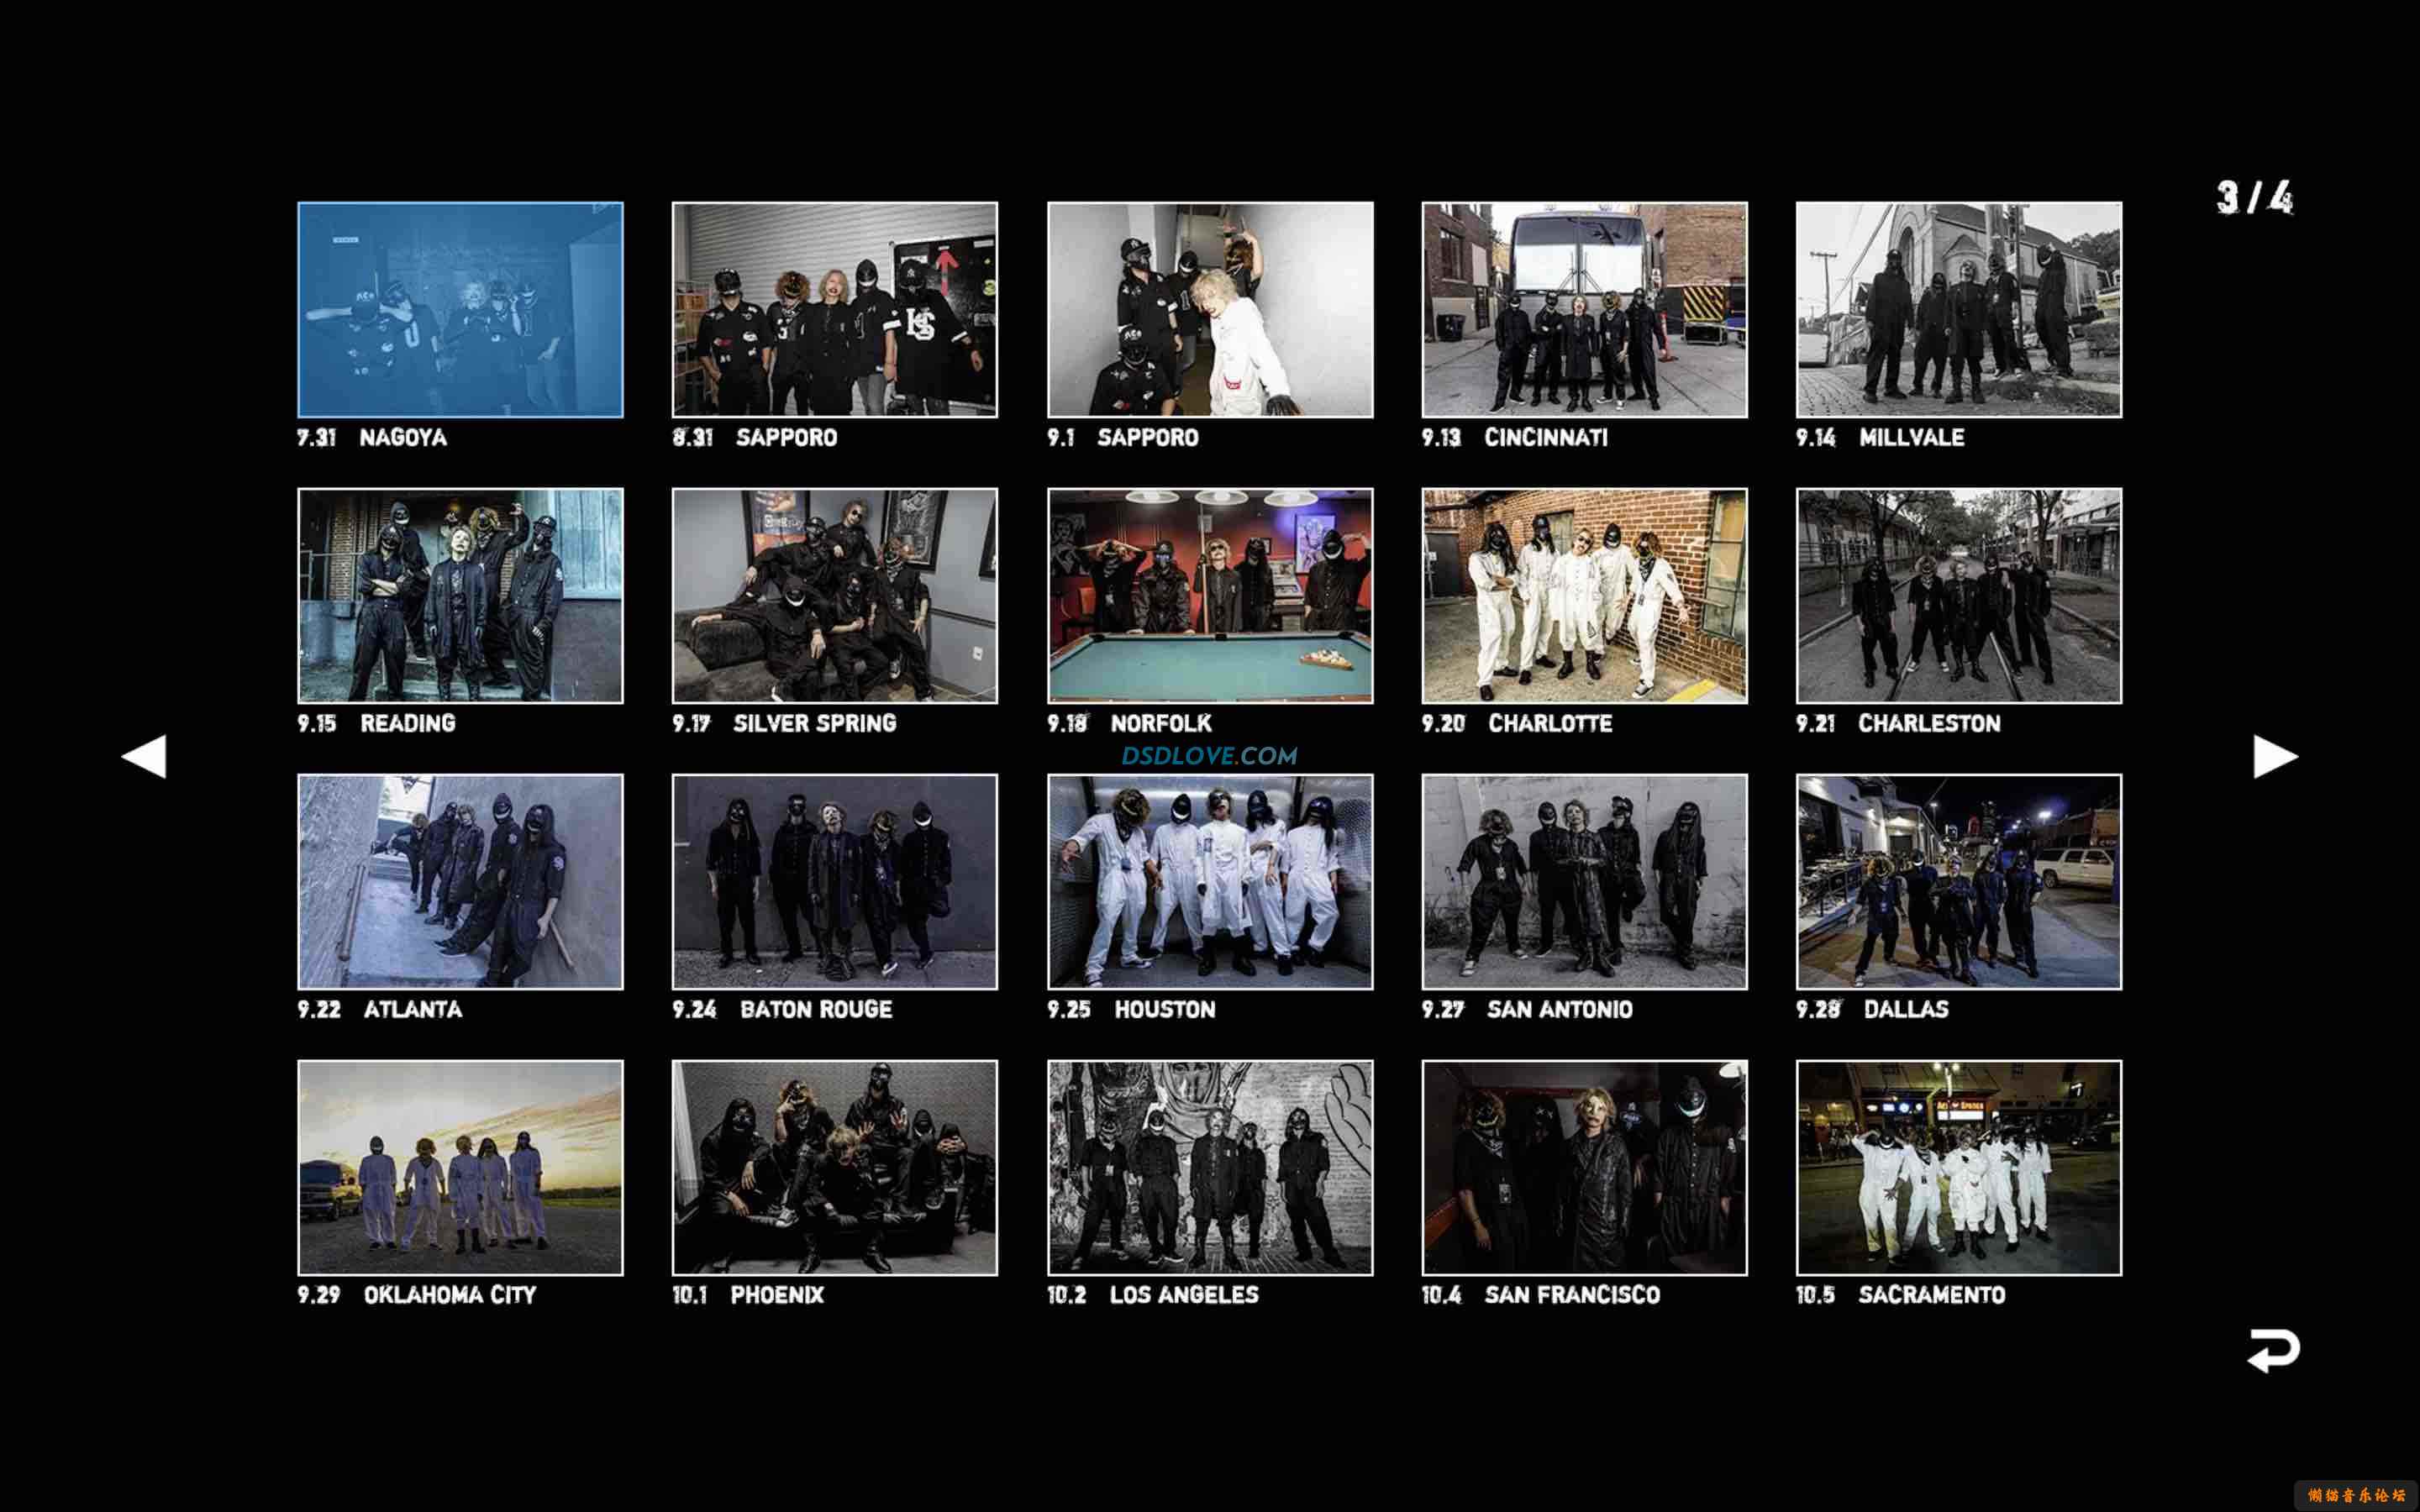
Task: Select the 9.22 Atlanta photo
Action: 460,882
